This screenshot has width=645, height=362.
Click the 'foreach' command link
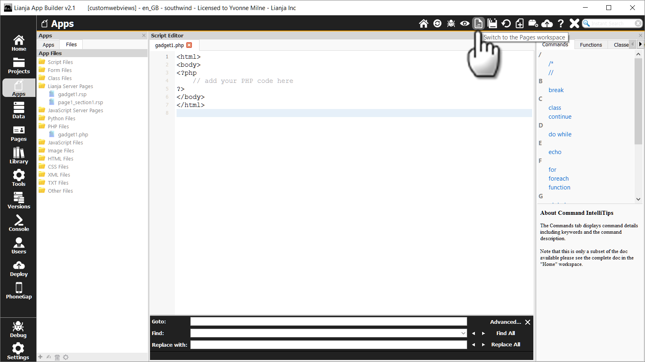[558, 179]
